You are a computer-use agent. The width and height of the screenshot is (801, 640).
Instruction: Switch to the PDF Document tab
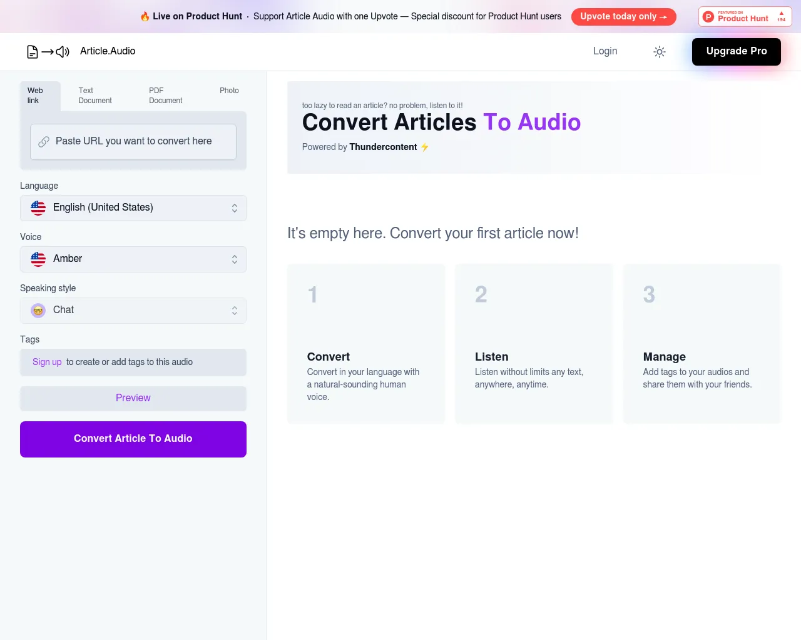[x=166, y=96]
